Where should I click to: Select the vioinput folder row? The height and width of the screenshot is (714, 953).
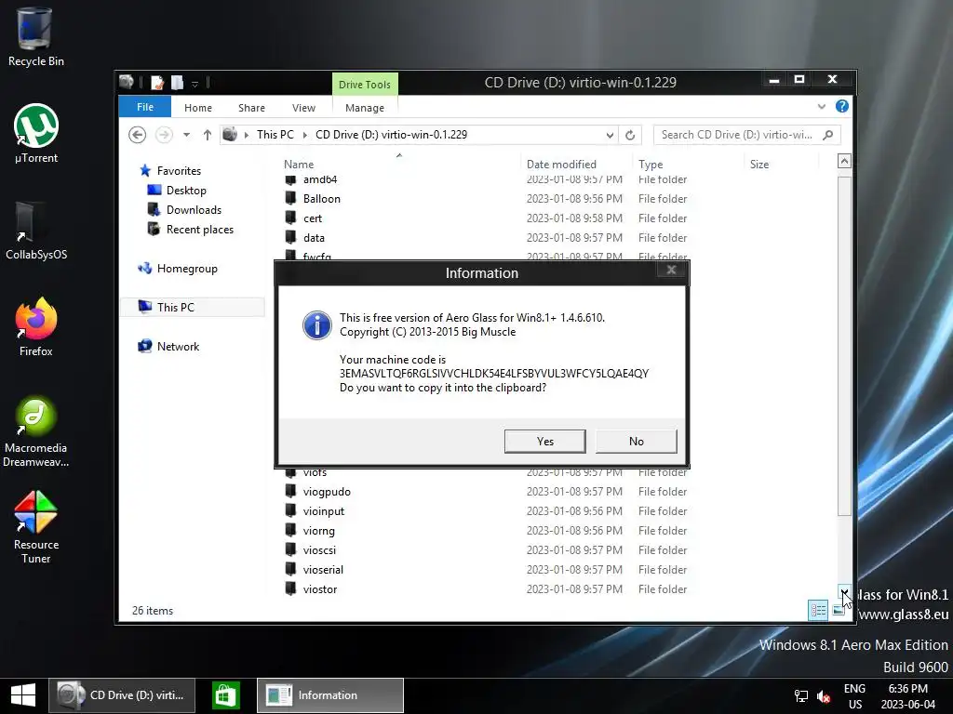pyautogui.click(x=486, y=510)
